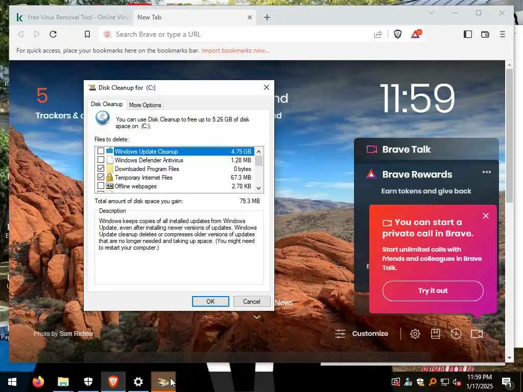
Task: Open the taskbar clock showing 11:59 PM
Action: pos(479,382)
